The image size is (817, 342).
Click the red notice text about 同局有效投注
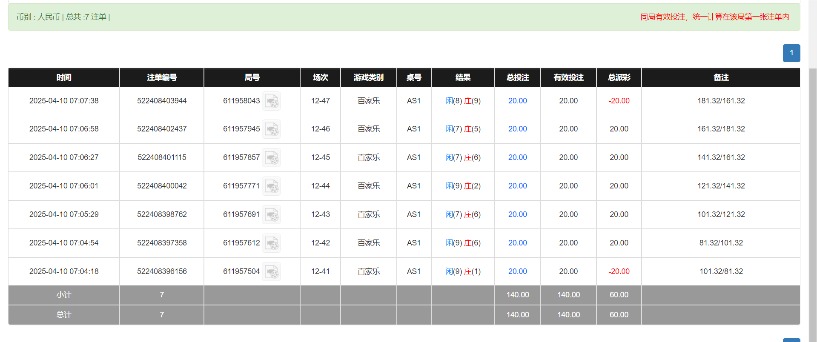tap(714, 17)
